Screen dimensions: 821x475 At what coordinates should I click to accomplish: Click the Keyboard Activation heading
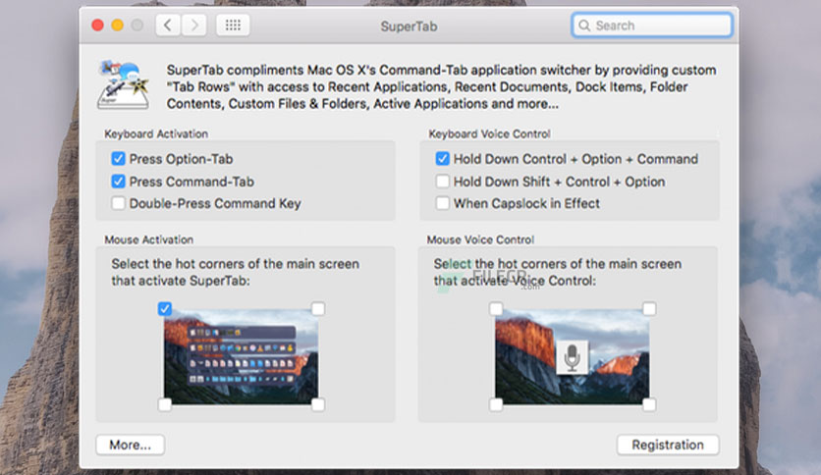[156, 133]
